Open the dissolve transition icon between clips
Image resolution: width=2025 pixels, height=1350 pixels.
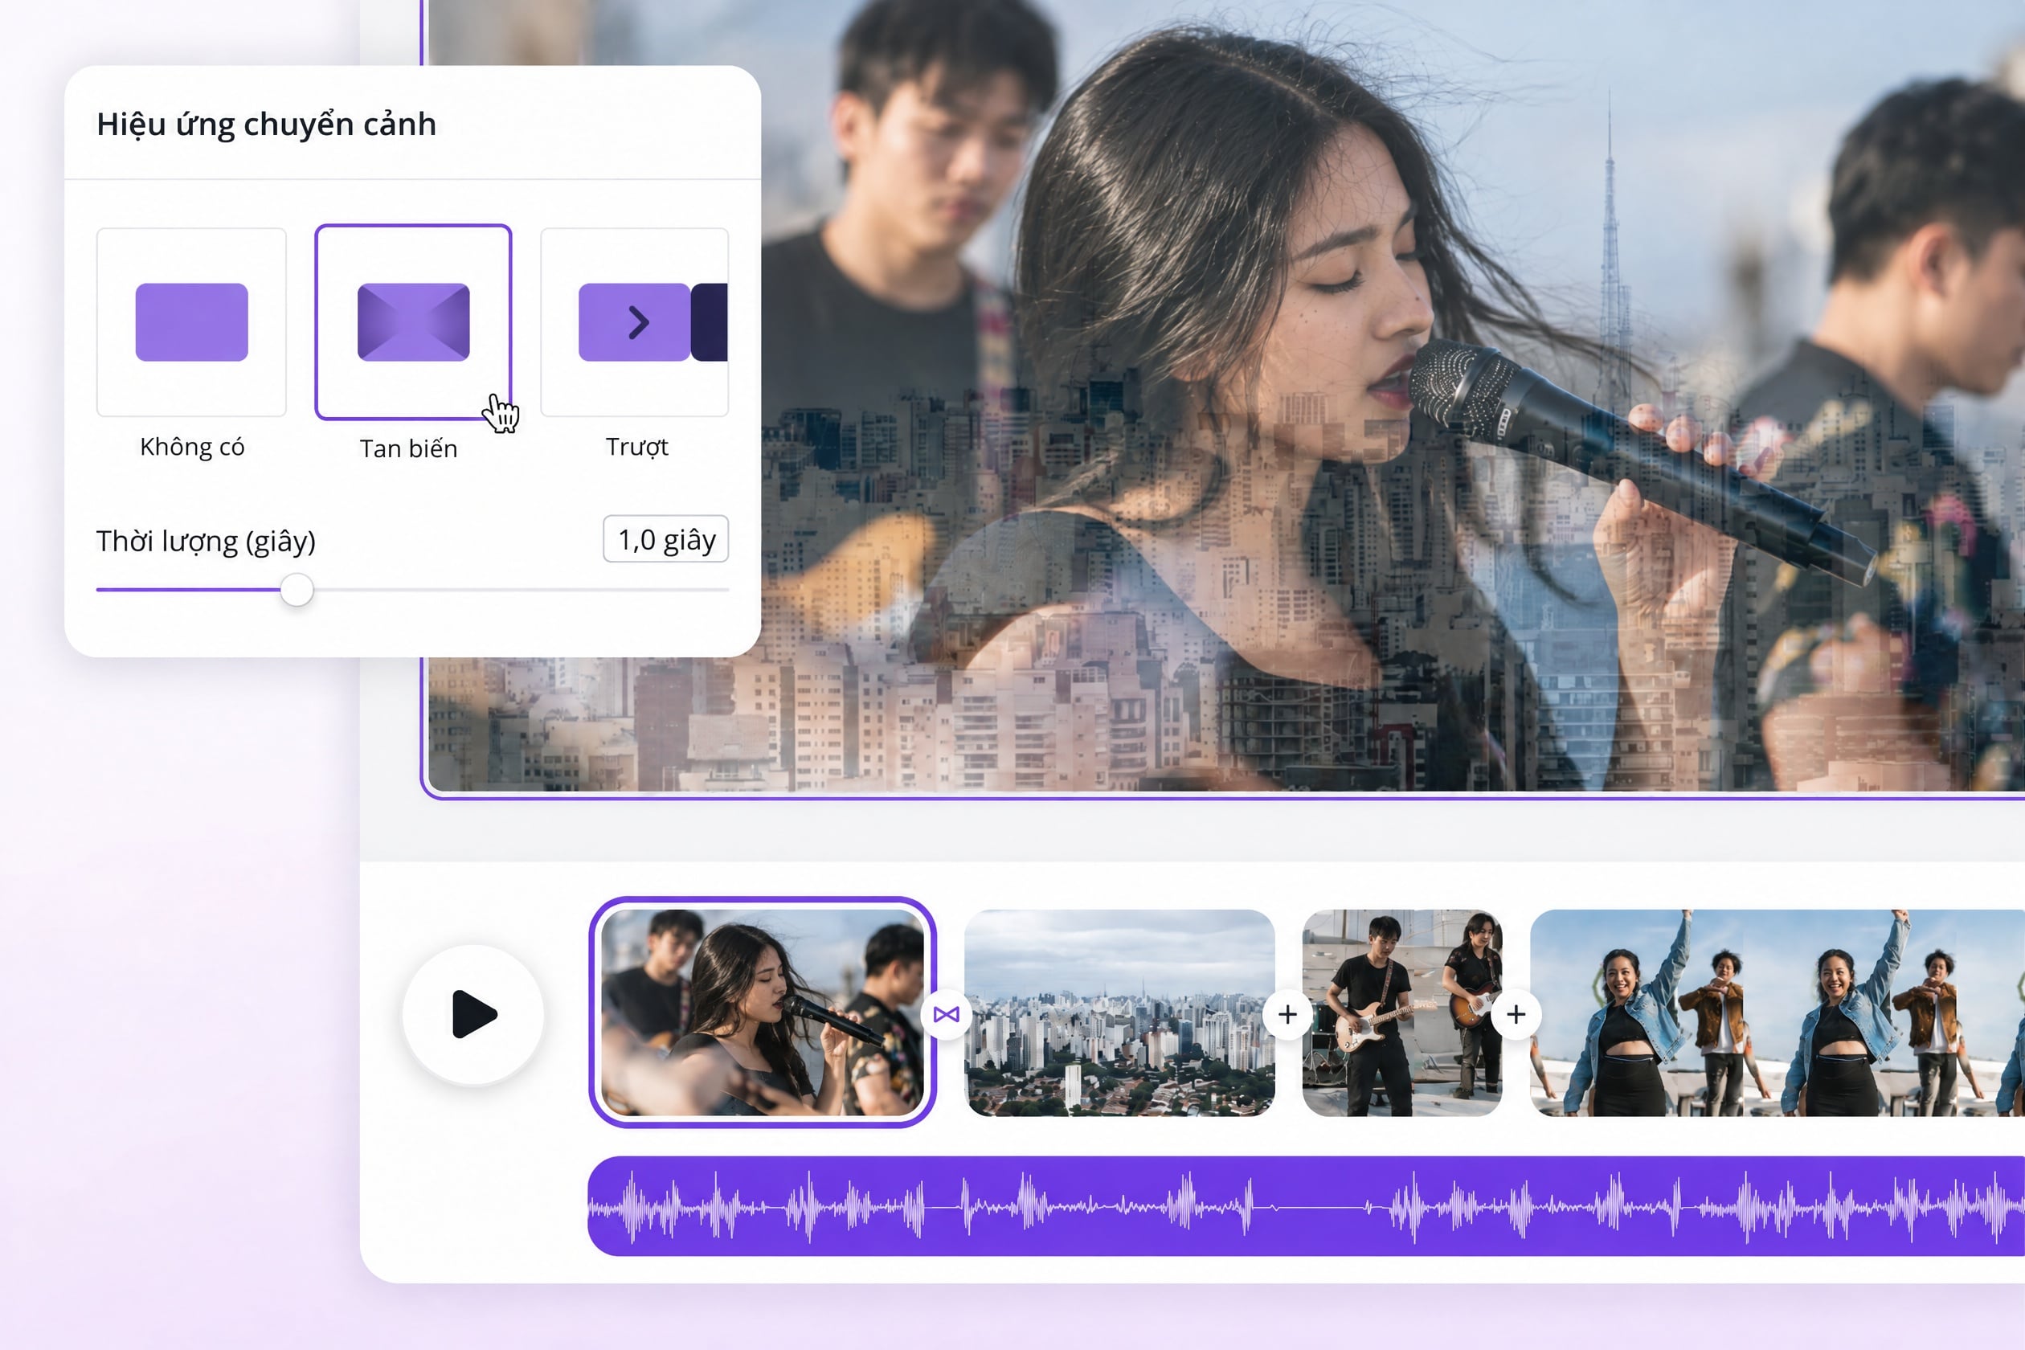click(x=947, y=1015)
